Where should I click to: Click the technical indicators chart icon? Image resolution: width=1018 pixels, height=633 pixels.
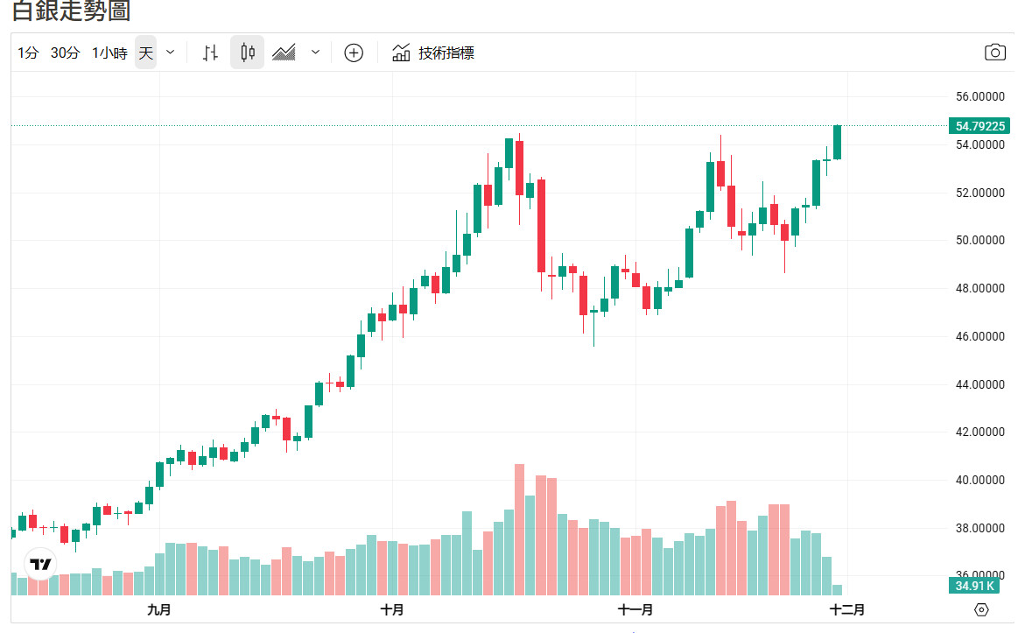(x=401, y=53)
